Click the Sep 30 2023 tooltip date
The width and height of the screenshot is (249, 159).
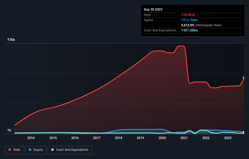(x=153, y=9)
